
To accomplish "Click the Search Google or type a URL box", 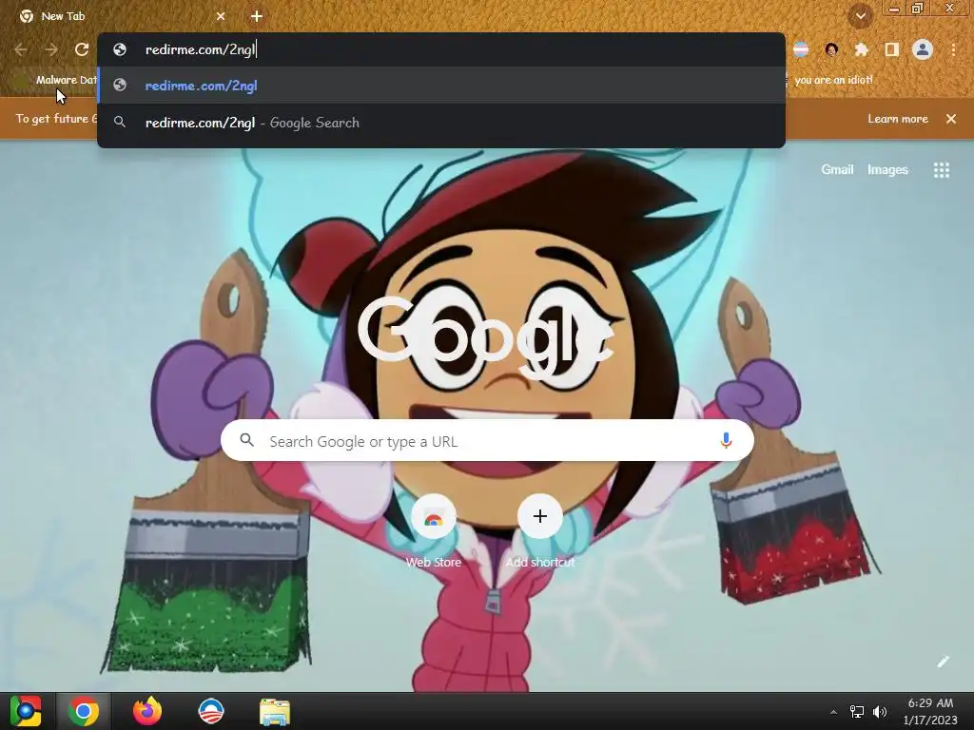I will 487,441.
